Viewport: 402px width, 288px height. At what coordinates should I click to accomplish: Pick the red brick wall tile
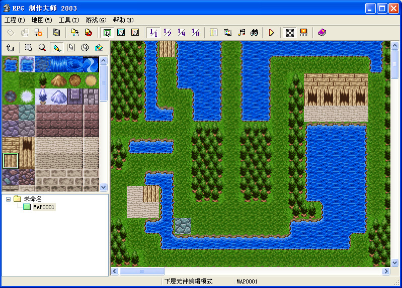(x=59, y=121)
